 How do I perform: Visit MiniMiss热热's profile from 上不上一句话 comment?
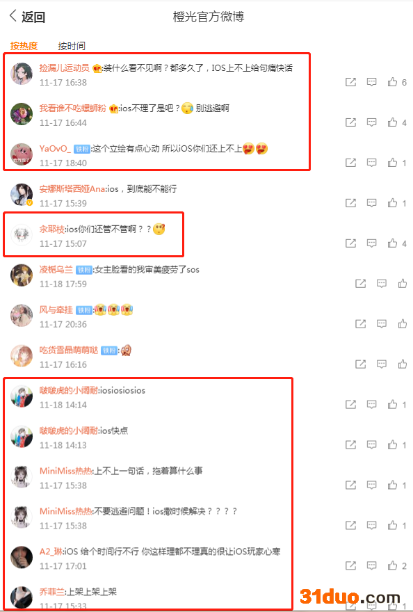(x=65, y=471)
